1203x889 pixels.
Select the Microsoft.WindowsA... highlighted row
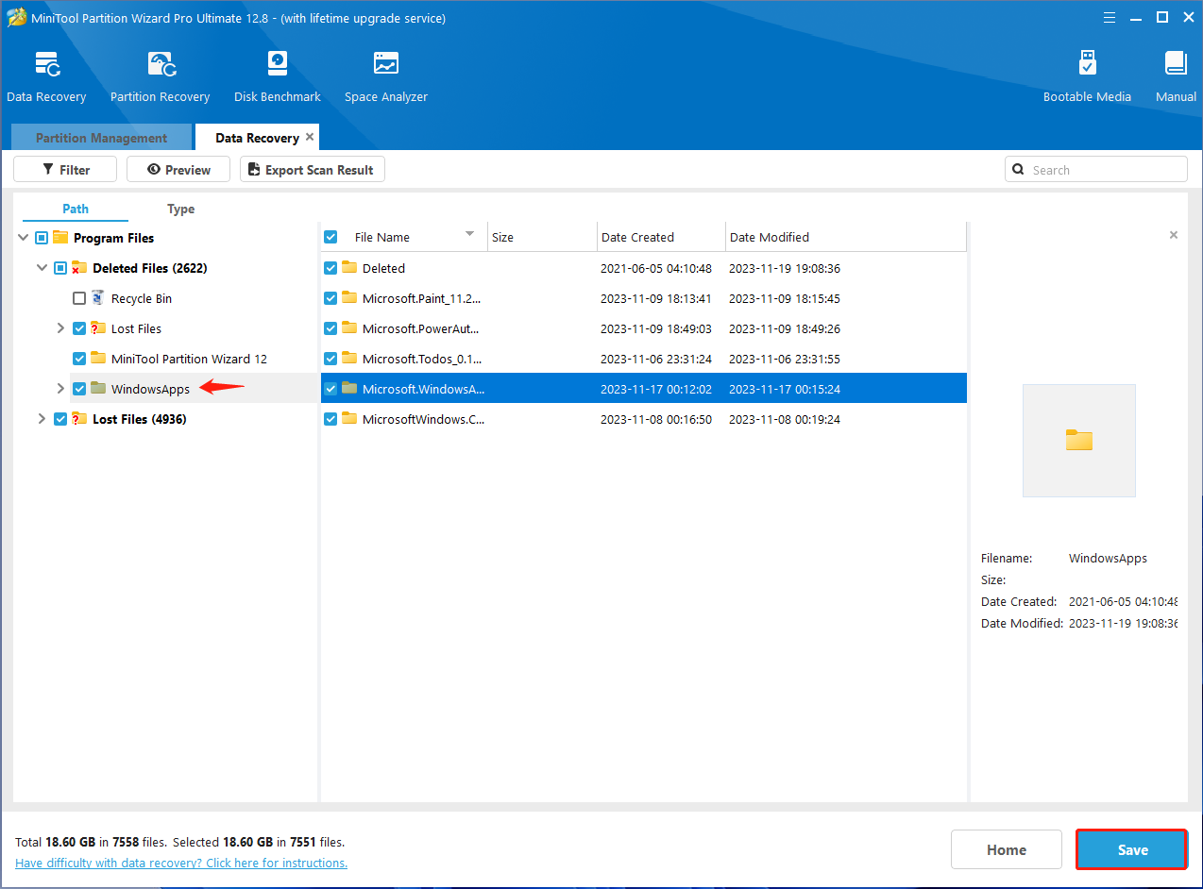coord(644,389)
